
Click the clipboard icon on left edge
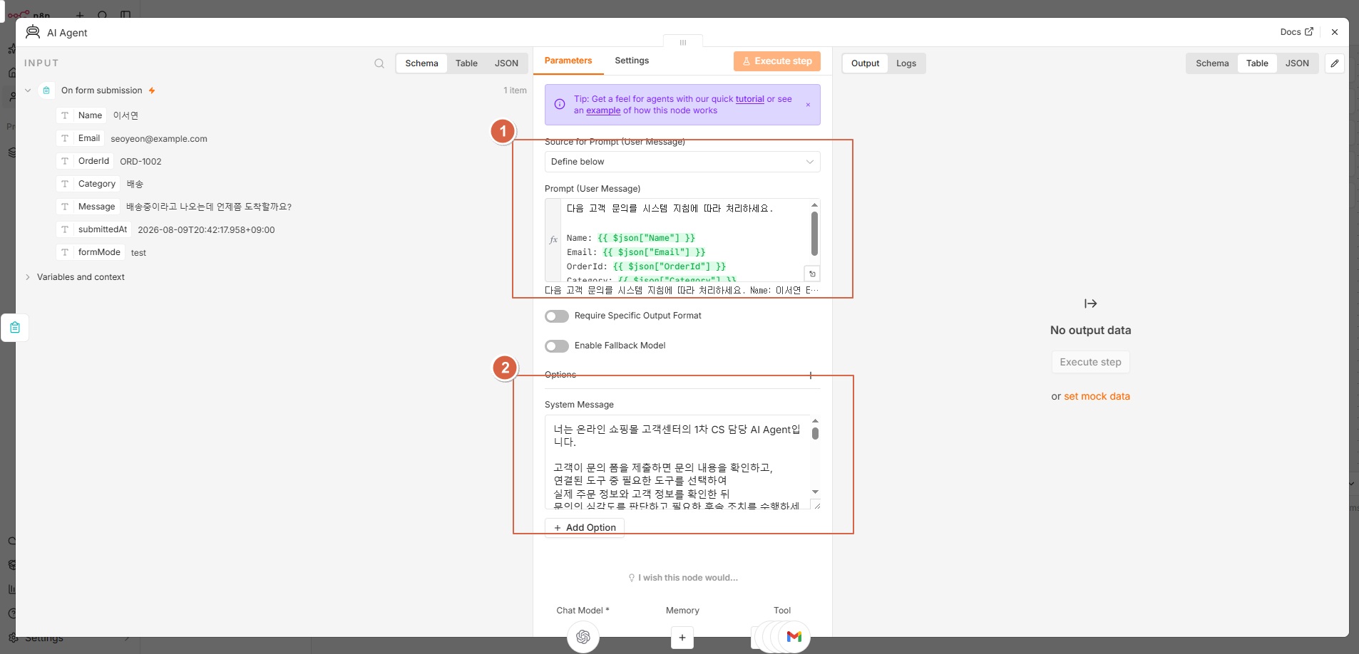click(15, 328)
